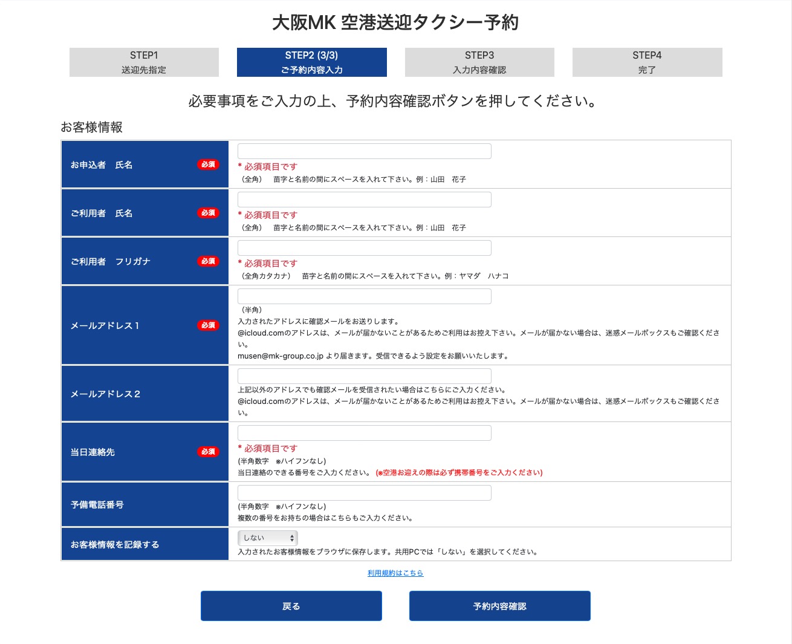Click the 必須 badge beside ご利用者 氏名
The height and width of the screenshot is (644, 792).
(208, 213)
